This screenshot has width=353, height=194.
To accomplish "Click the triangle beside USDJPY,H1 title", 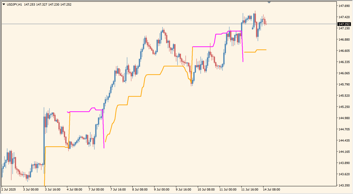I will pyautogui.click(x=4, y=4).
